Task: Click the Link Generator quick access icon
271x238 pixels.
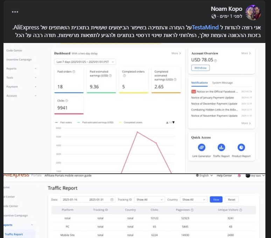Action: coord(202,147)
